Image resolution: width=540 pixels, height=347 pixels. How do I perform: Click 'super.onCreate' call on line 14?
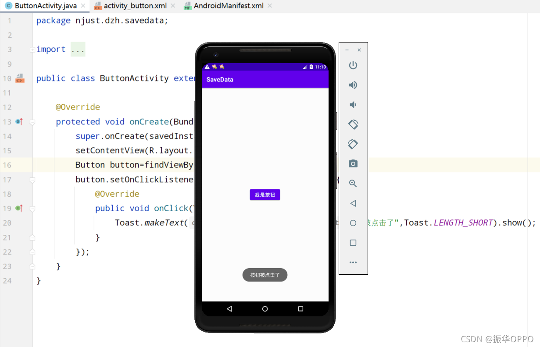110,136
